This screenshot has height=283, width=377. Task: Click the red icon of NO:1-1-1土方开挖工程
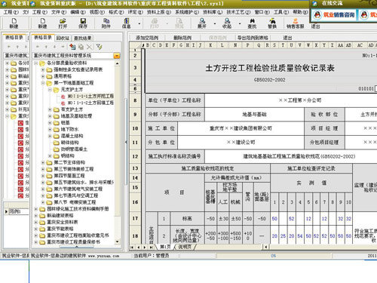tap(63, 97)
